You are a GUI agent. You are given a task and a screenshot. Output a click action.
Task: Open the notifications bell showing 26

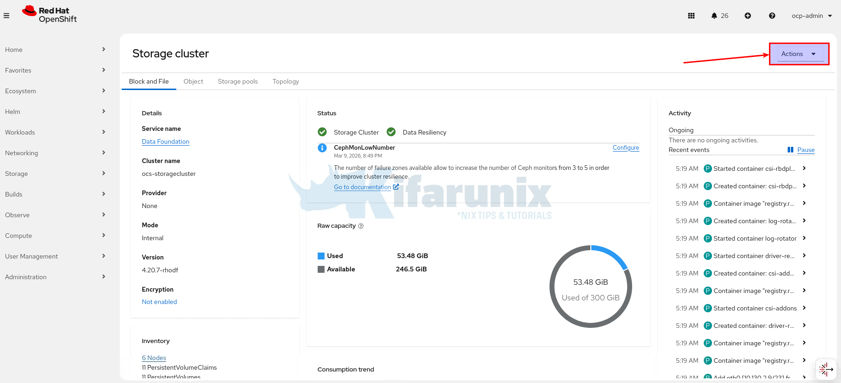coord(720,16)
